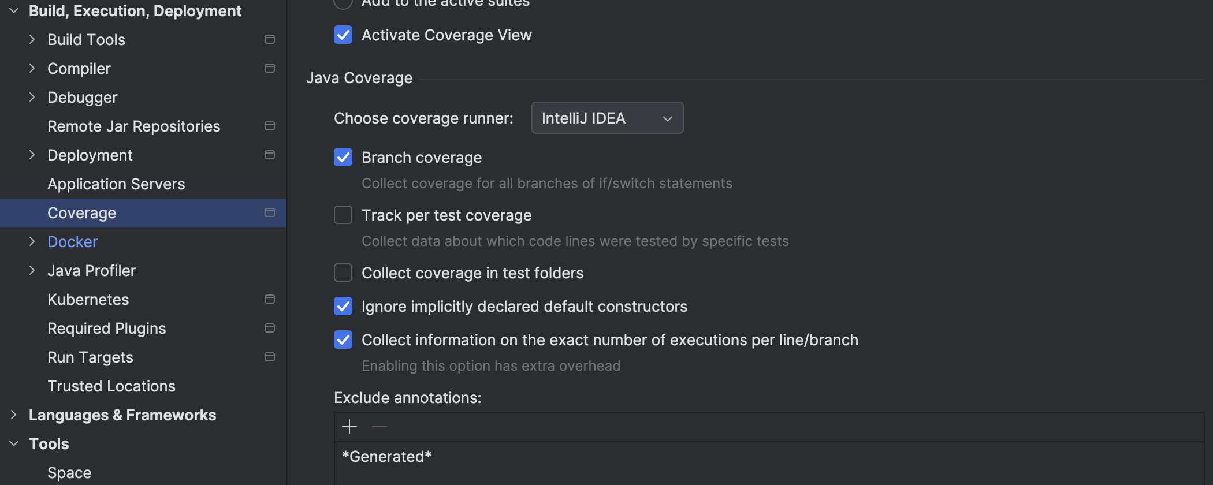Click the remove annotation minus icon
Viewport: 1213px width, 485px height.
pos(379,427)
